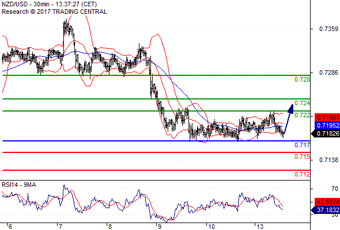Click the blue 0.717 pivot label
The height and width of the screenshot is (230, 340).
[302, 145]
